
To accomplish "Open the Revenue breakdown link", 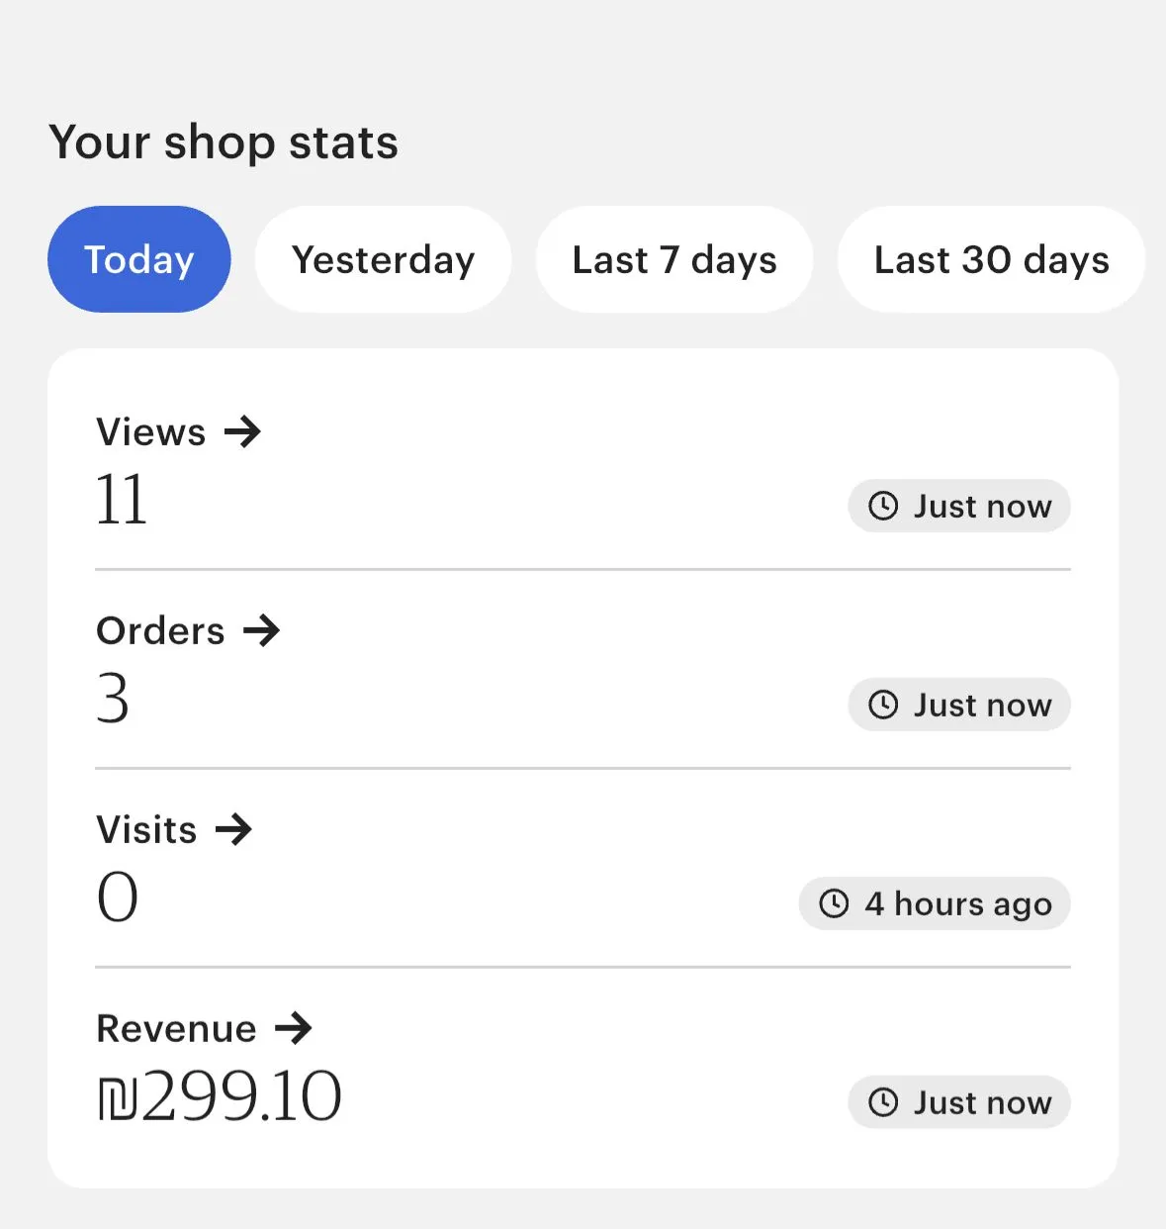I will pos(177,1029).
